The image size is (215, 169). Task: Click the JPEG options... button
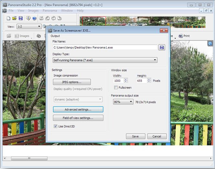[x=72, y=82]
